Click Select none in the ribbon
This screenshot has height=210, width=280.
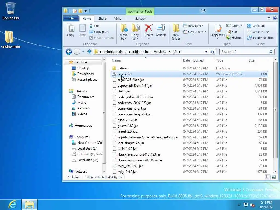coord(258,32)
